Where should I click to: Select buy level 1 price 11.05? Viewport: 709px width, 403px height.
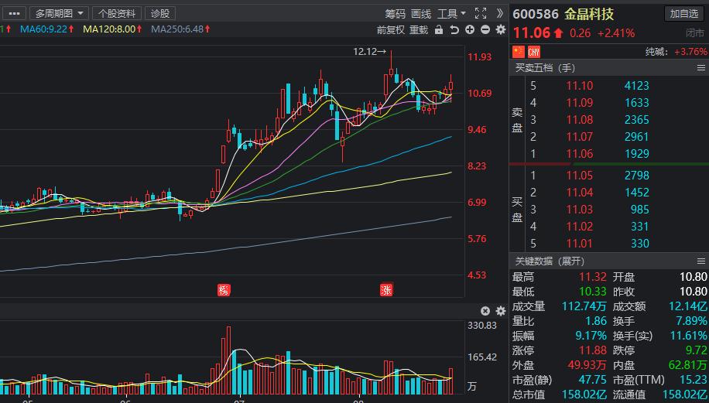point(579,176)
